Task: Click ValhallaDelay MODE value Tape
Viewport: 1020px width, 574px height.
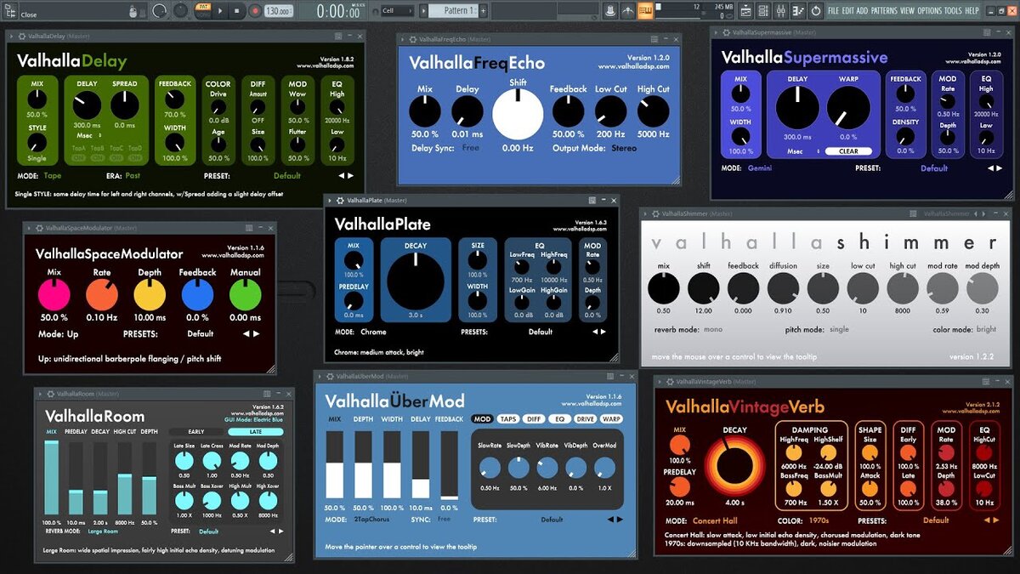Action: click(53, 175)
